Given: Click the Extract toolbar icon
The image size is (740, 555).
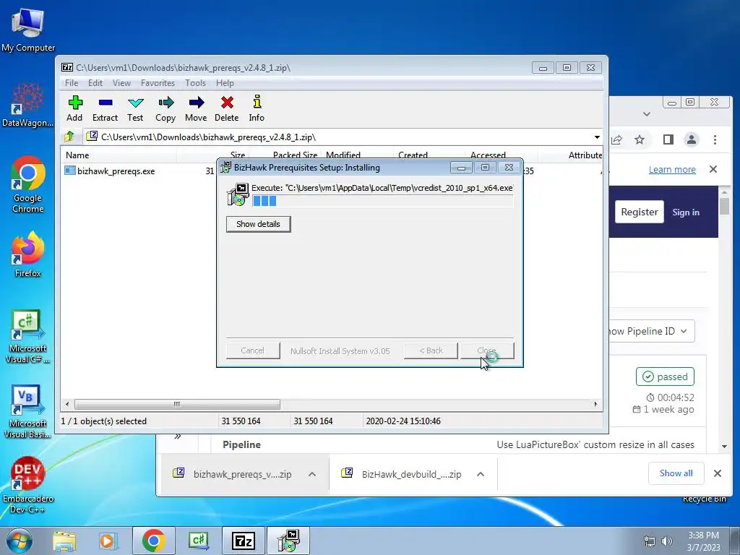Looking at the screenshot, I should coord(105,108).
